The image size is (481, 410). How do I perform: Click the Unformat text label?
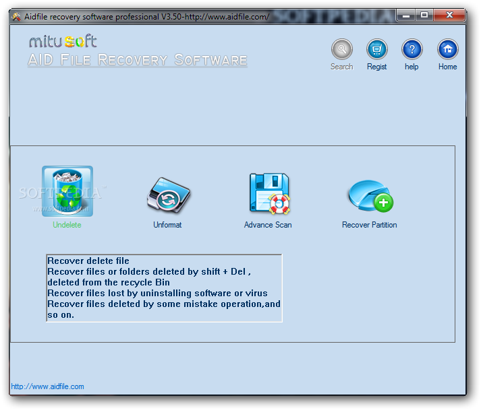click(167, 225)
